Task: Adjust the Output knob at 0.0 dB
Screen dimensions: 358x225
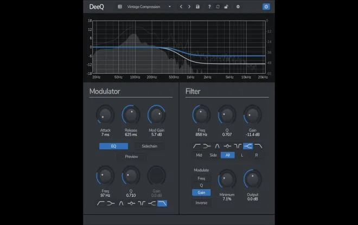Action: pos(252,179)
